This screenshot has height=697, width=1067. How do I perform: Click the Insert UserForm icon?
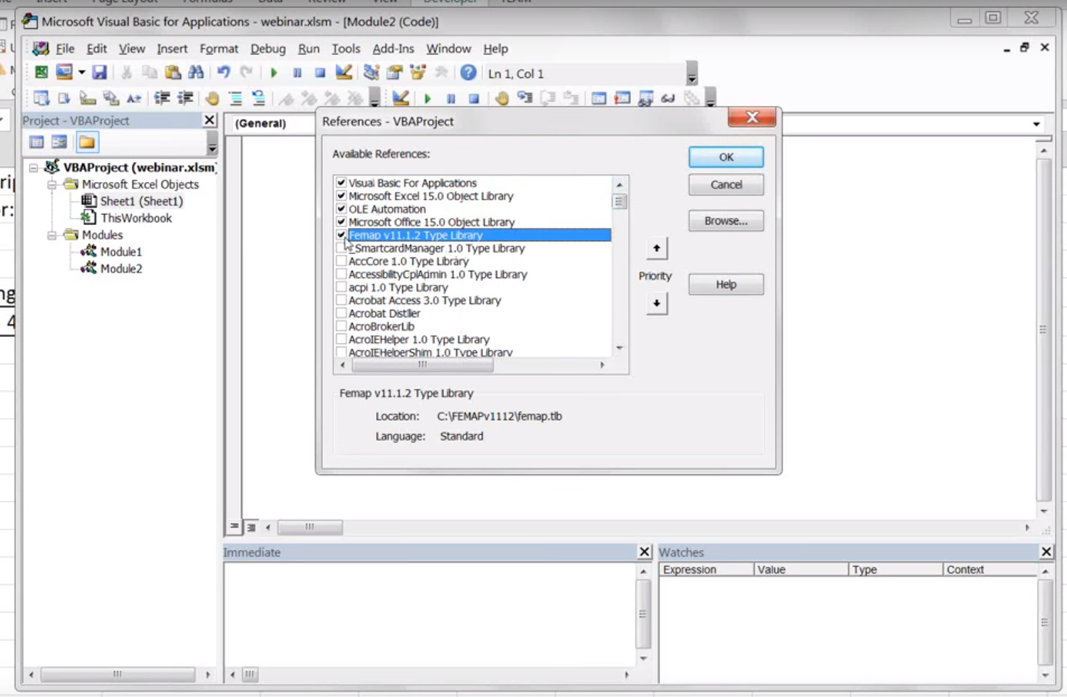click(x=64, y=73)
